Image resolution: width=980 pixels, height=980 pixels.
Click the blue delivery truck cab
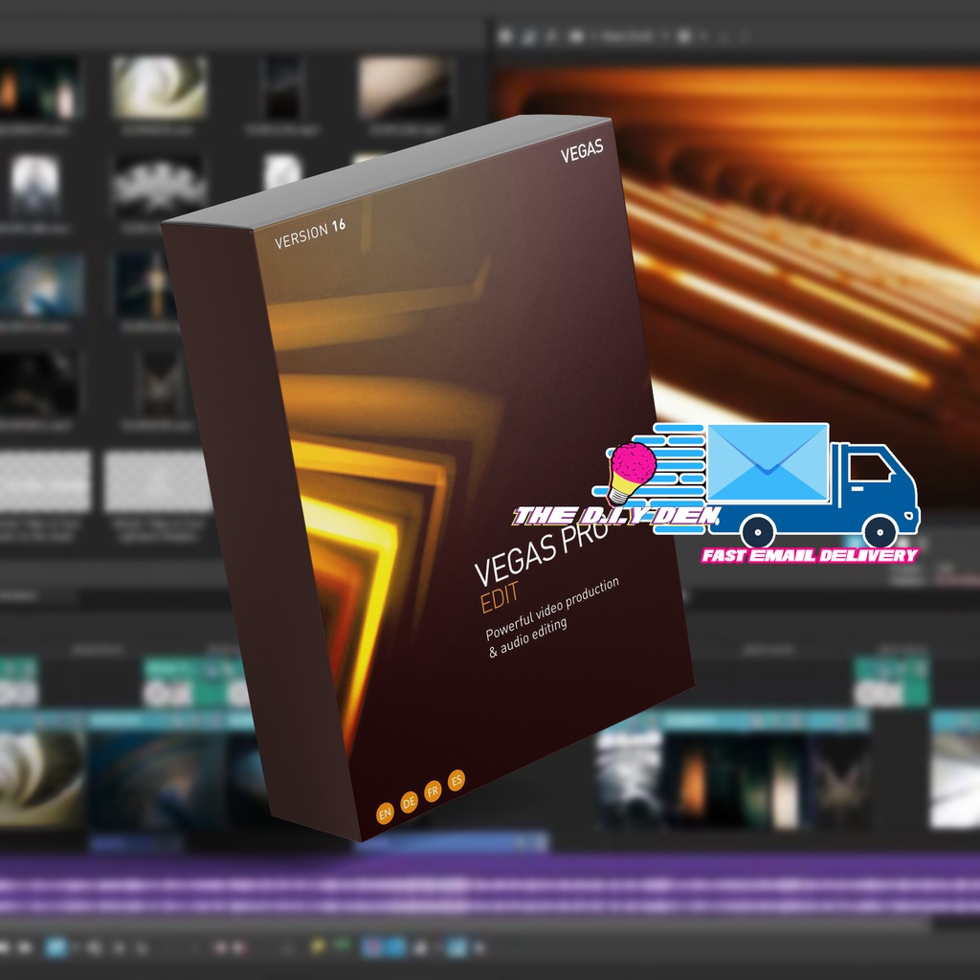(873, 485)
